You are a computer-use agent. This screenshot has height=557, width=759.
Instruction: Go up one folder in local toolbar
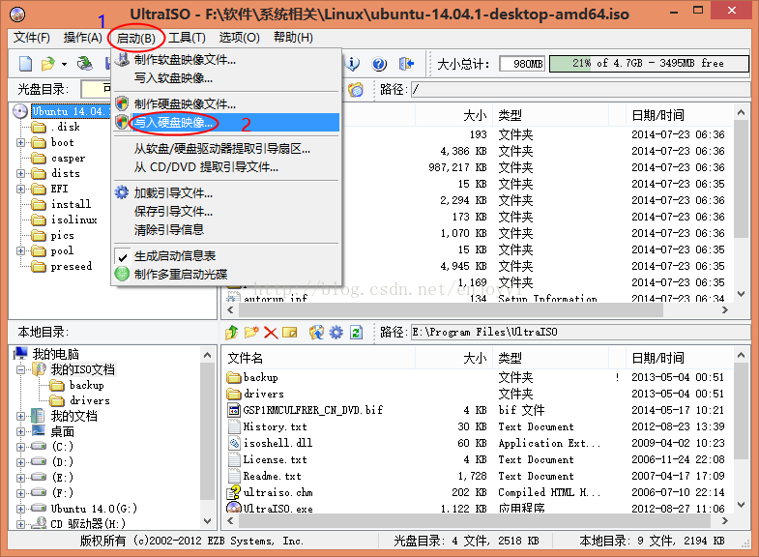(x=232, y=333)
